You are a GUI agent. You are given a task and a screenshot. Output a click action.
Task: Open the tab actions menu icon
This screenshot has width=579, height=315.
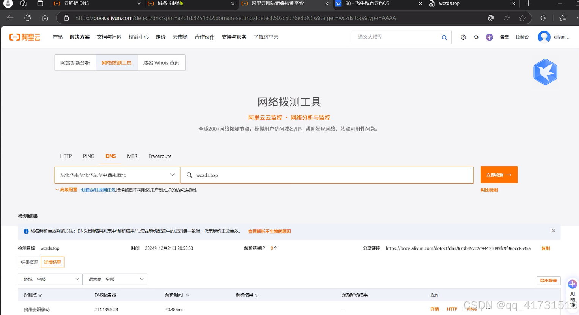[40, 3]
